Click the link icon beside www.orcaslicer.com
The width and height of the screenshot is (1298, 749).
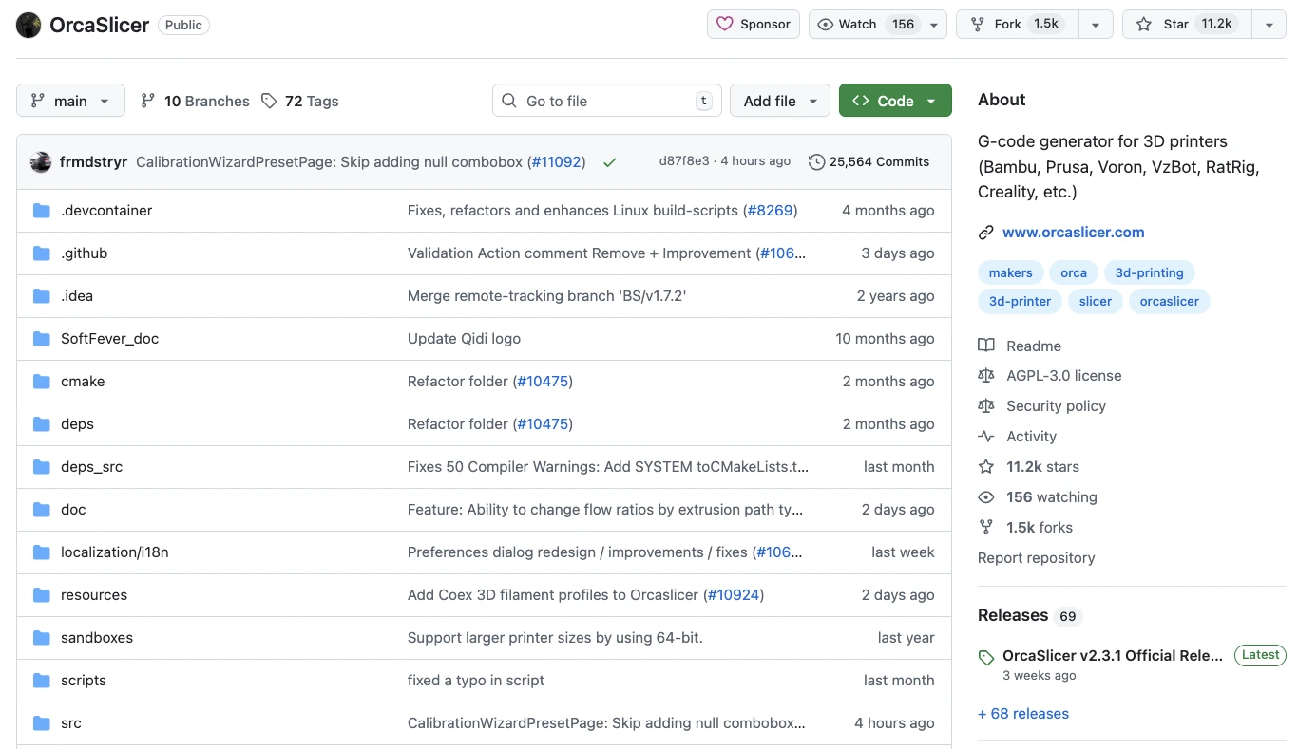click(986, 232)
